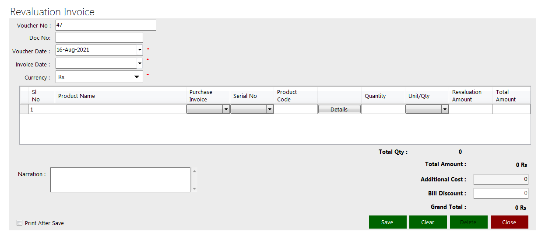Open the Unit/Qty dropdown in row 1
Viewport: 545px width, 250px height.
(x=445, y=109)
